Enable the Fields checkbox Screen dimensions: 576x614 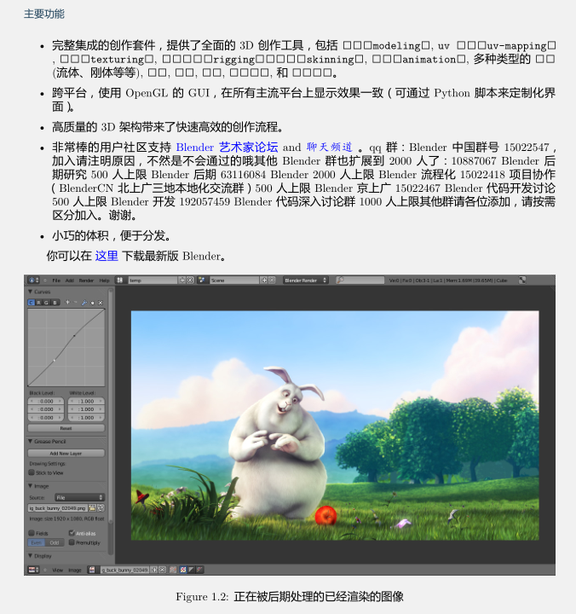click(x=32, y=533)
